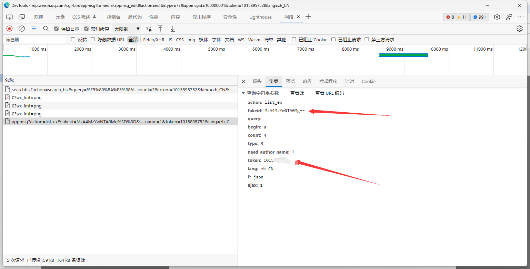The width and height of the screenshot is (530, 269).
Task: Stop recording network log
Action: point(10,29)
